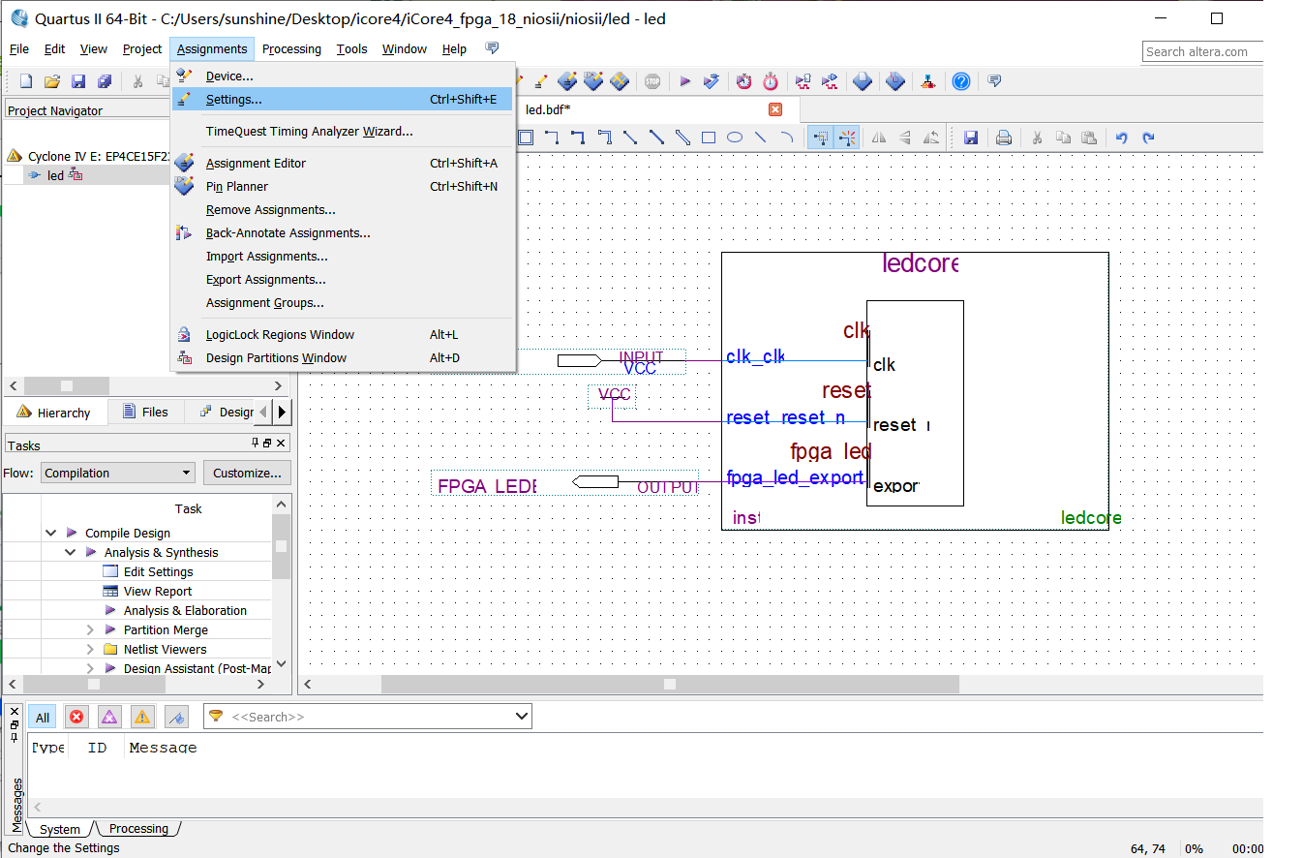
Task: Click the Search altera.com input field
Action: 1201,51
